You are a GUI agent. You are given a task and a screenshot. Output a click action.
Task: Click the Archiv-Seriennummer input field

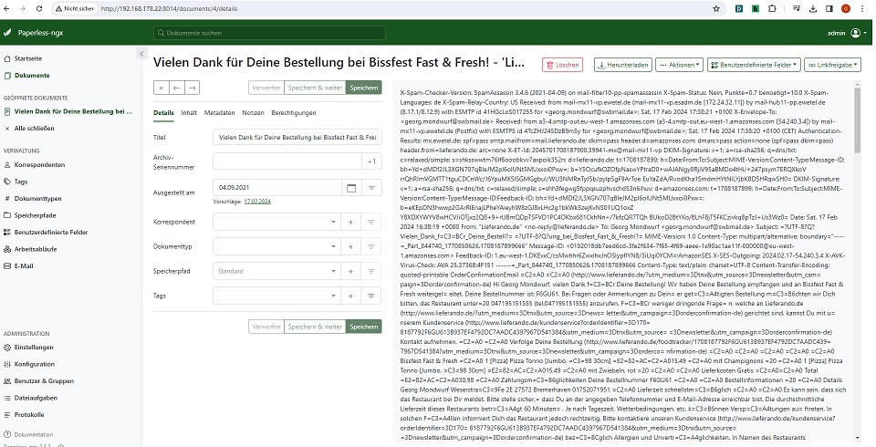tap(287, 162)
